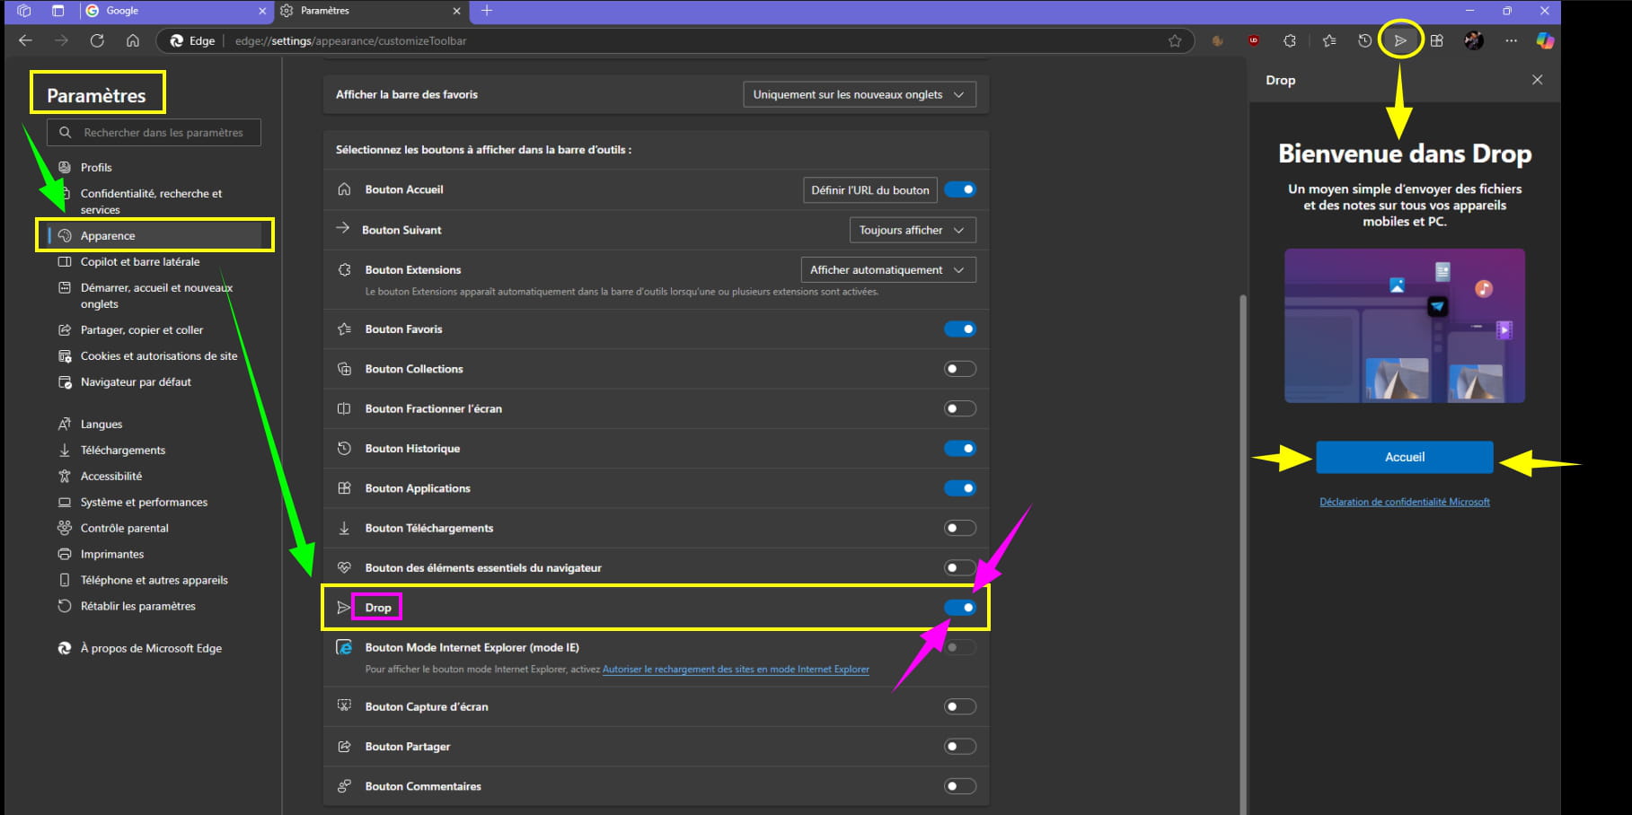The image size is (1632, 815).
Task: Open the Copilot icon in toolbar
Action: tap(1545, 40)
